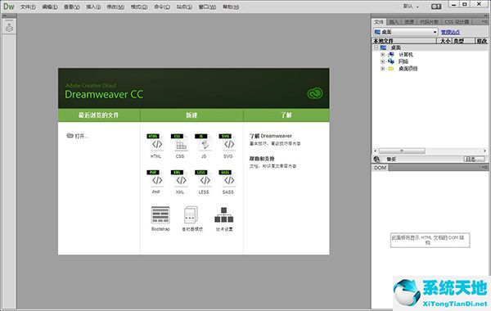
Task: Click the files scrollbar right arrow
Action: (x=484, y=151)
